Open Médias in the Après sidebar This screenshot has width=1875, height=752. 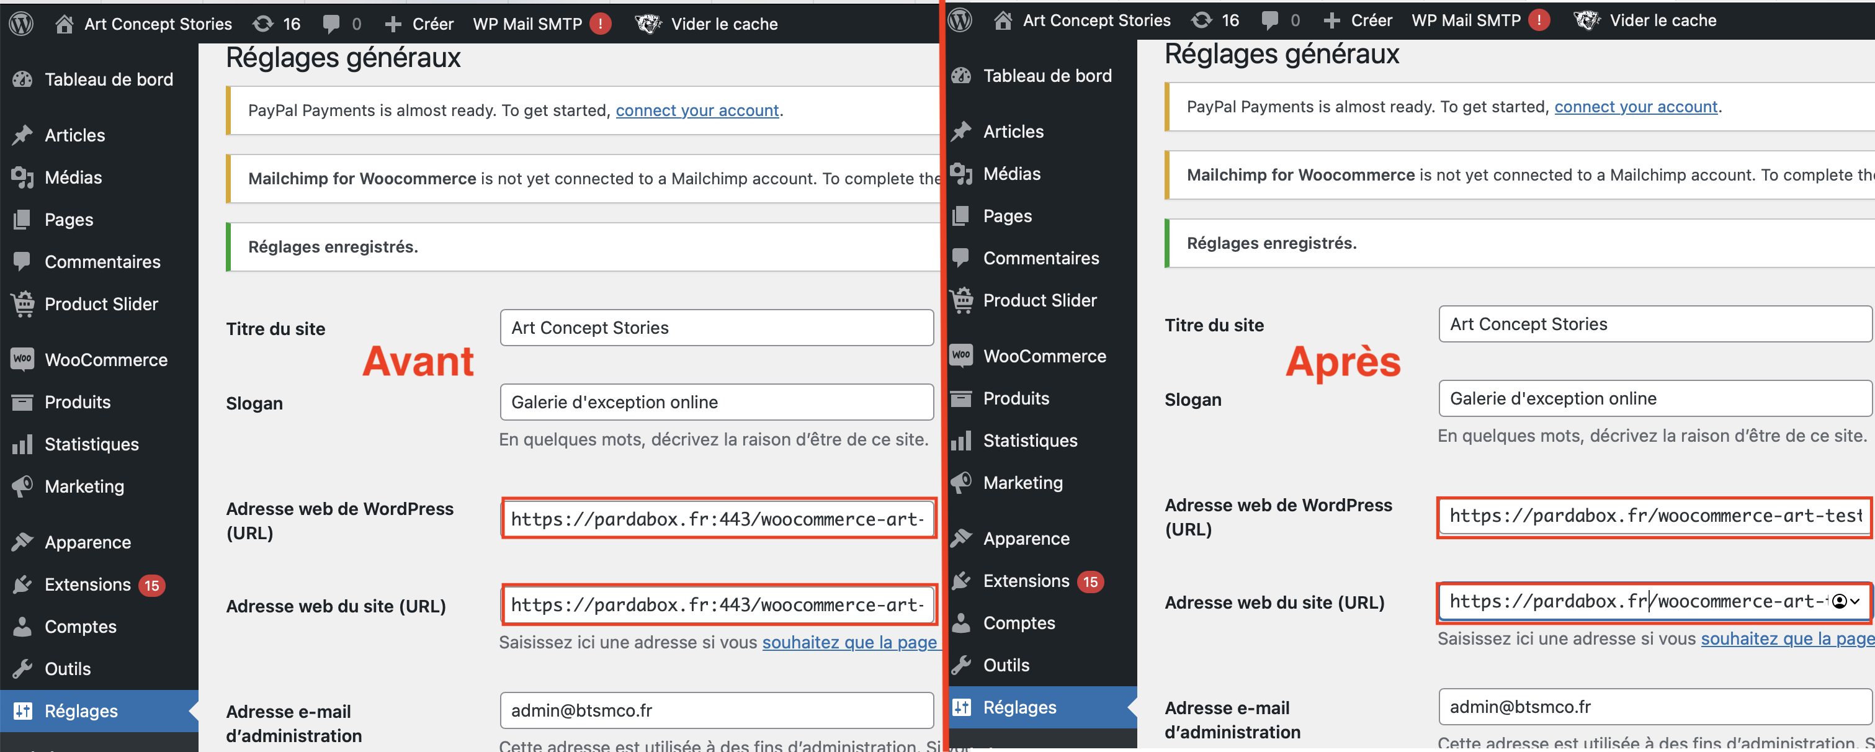pos(1012,174)
